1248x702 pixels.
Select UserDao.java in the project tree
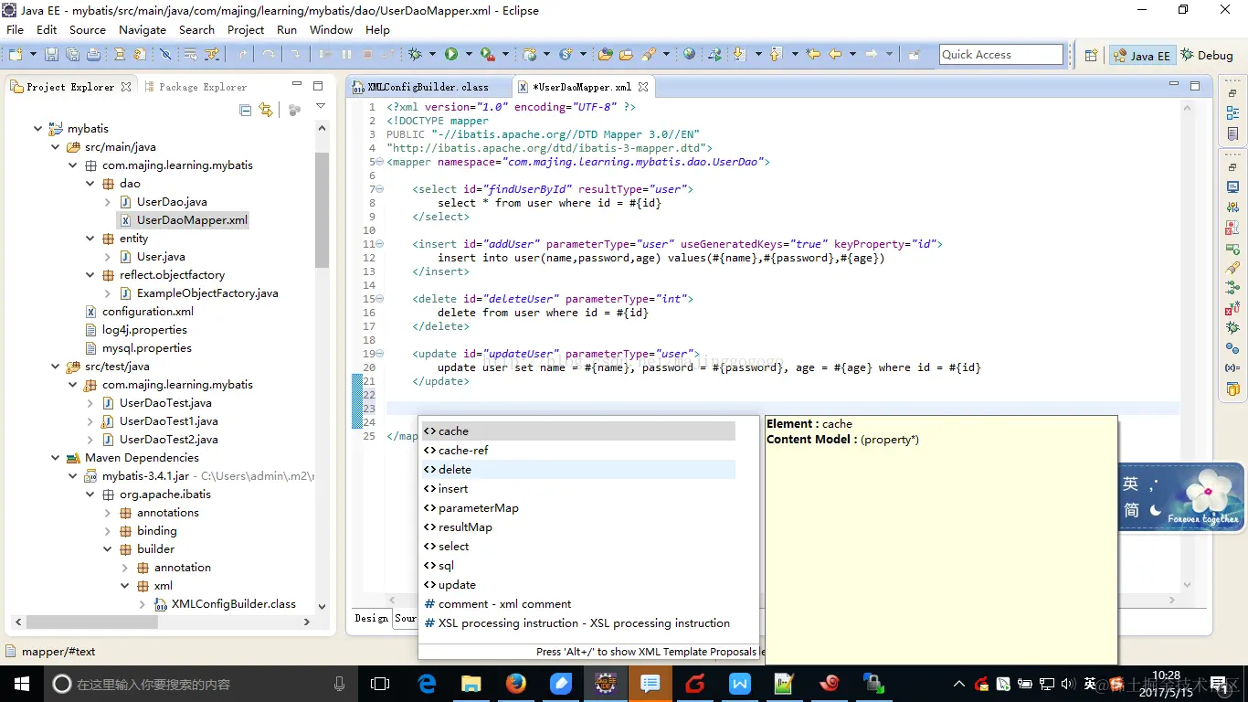pos(172,202)
